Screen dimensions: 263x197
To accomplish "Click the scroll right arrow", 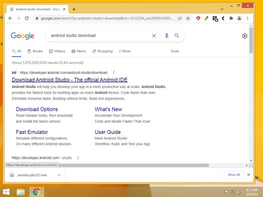I will coord(247,165).
